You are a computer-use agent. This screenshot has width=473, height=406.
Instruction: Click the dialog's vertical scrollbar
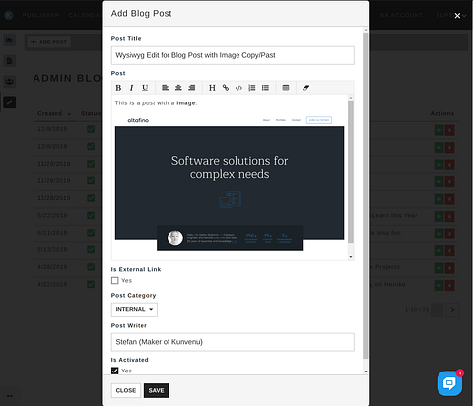click(366, 195)
